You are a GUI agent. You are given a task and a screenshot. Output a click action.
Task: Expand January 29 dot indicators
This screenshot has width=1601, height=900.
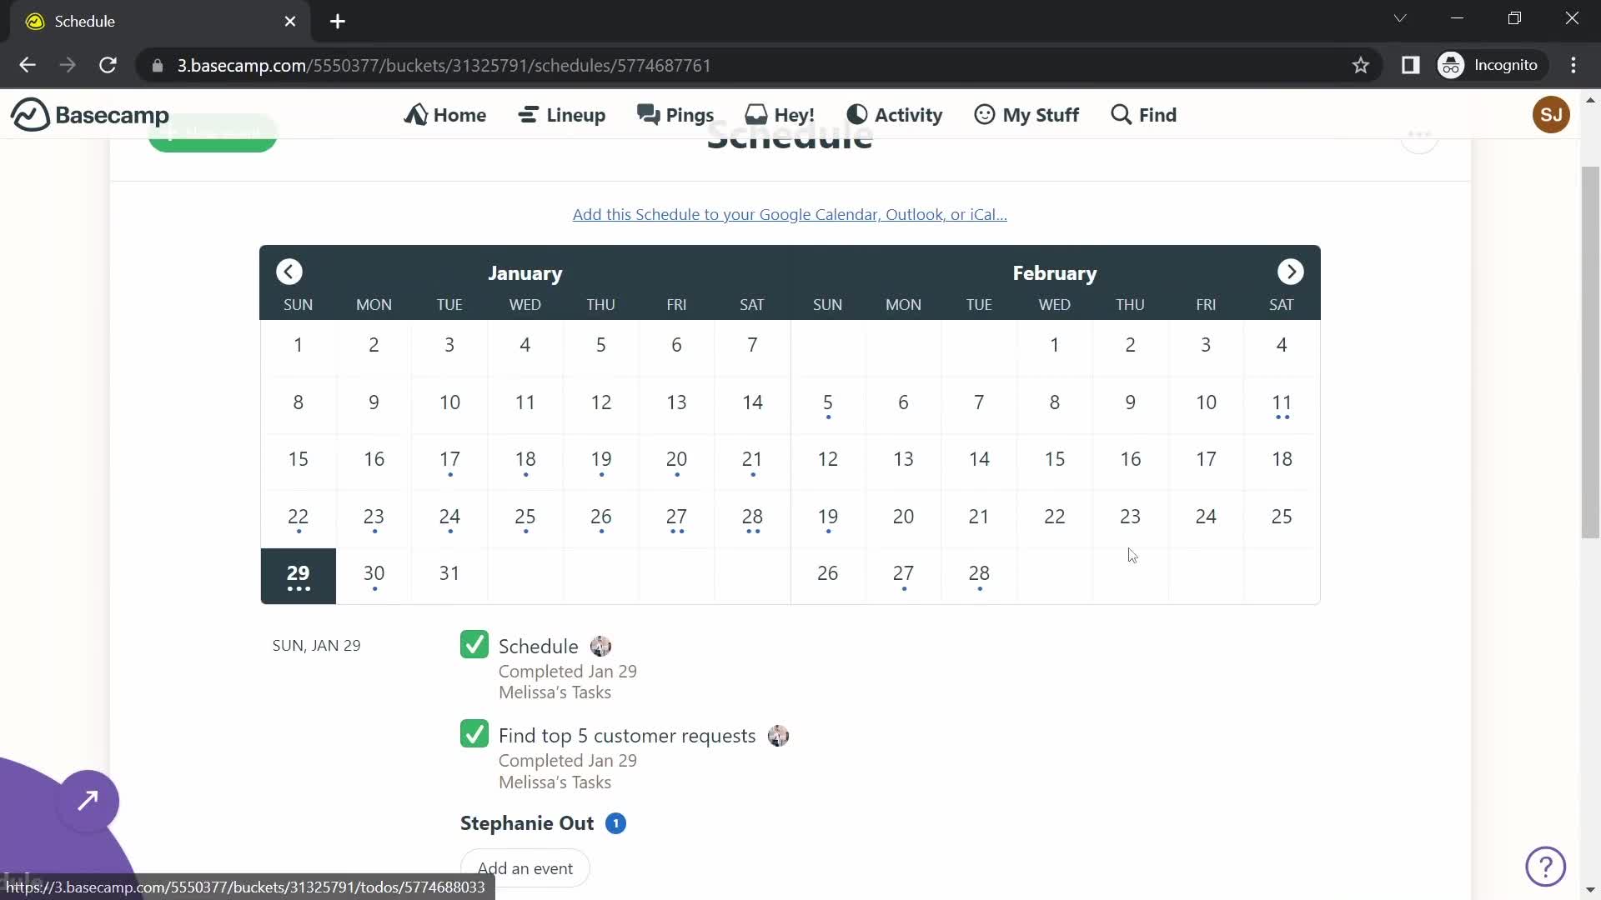tap(298, 591)
